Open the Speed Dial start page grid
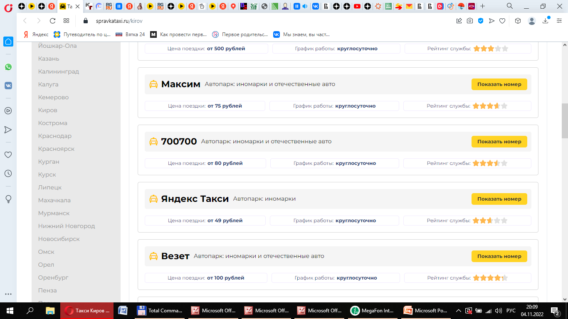The height and width of the screenshot is (319, 568). (67, 21)
